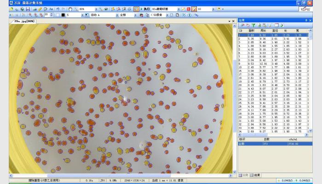322x184 pixels.
Task: Open the 80% zoom level dropdown
Action: click(x=96, y=9)
